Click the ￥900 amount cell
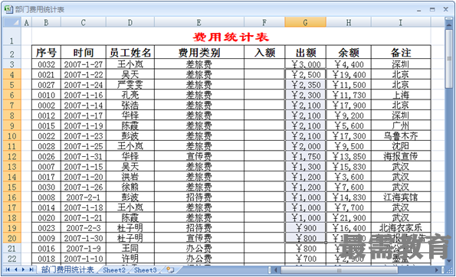Screen dimensions: 456x277 coord(305,228)
